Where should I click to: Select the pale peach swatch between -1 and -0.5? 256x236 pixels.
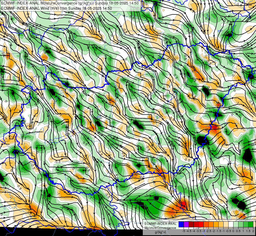[x=226, y=224]
